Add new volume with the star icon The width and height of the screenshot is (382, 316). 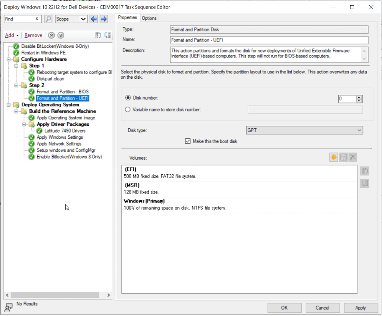coord(334,157)
